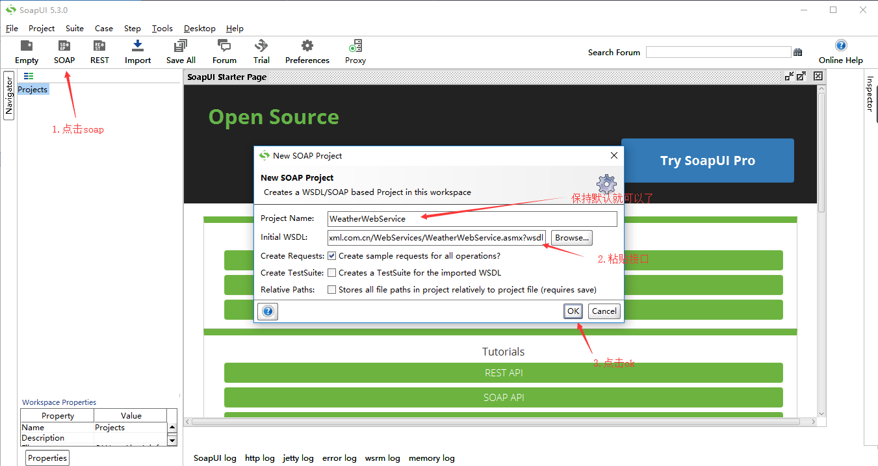The height and width of the screenshot is (466, 878).
Task: Click the Trial toolbar icon
Action: [261, 51]
